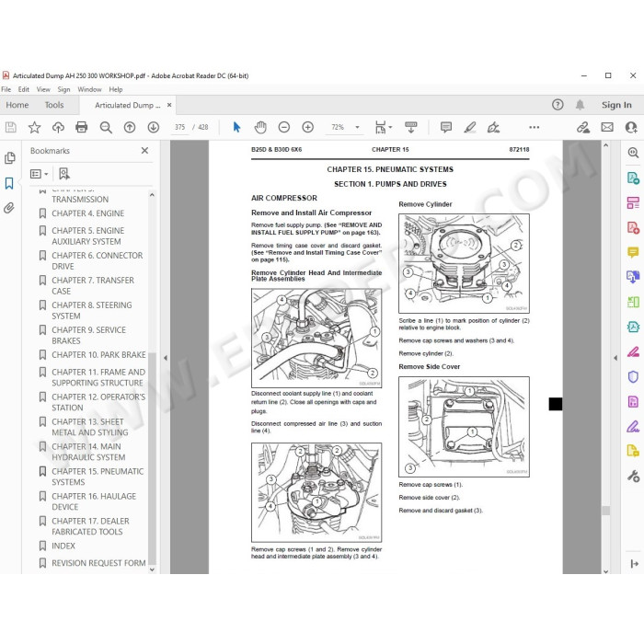Open search tool in right pane

click(633, 153)
